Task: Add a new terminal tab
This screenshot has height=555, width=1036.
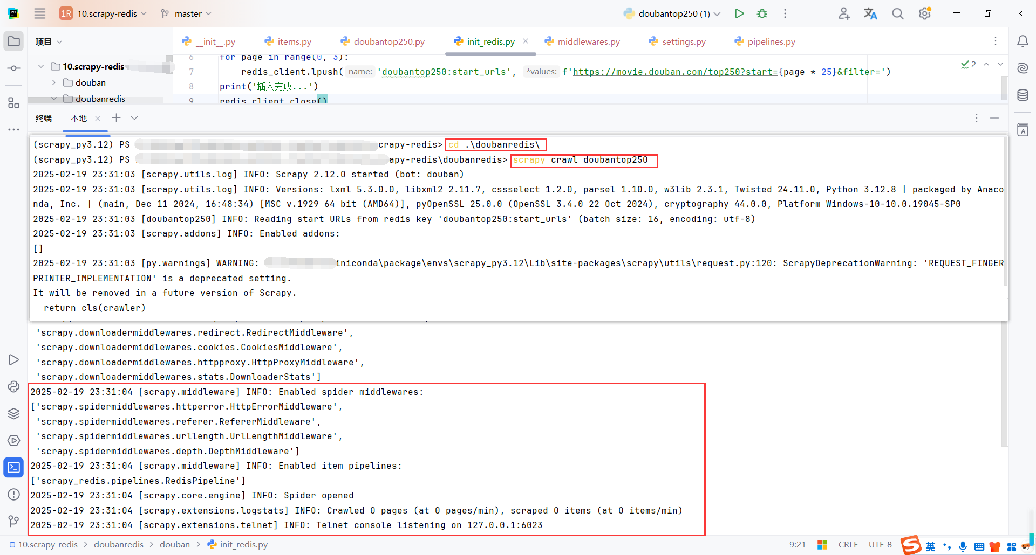Action: click(116, 118)
